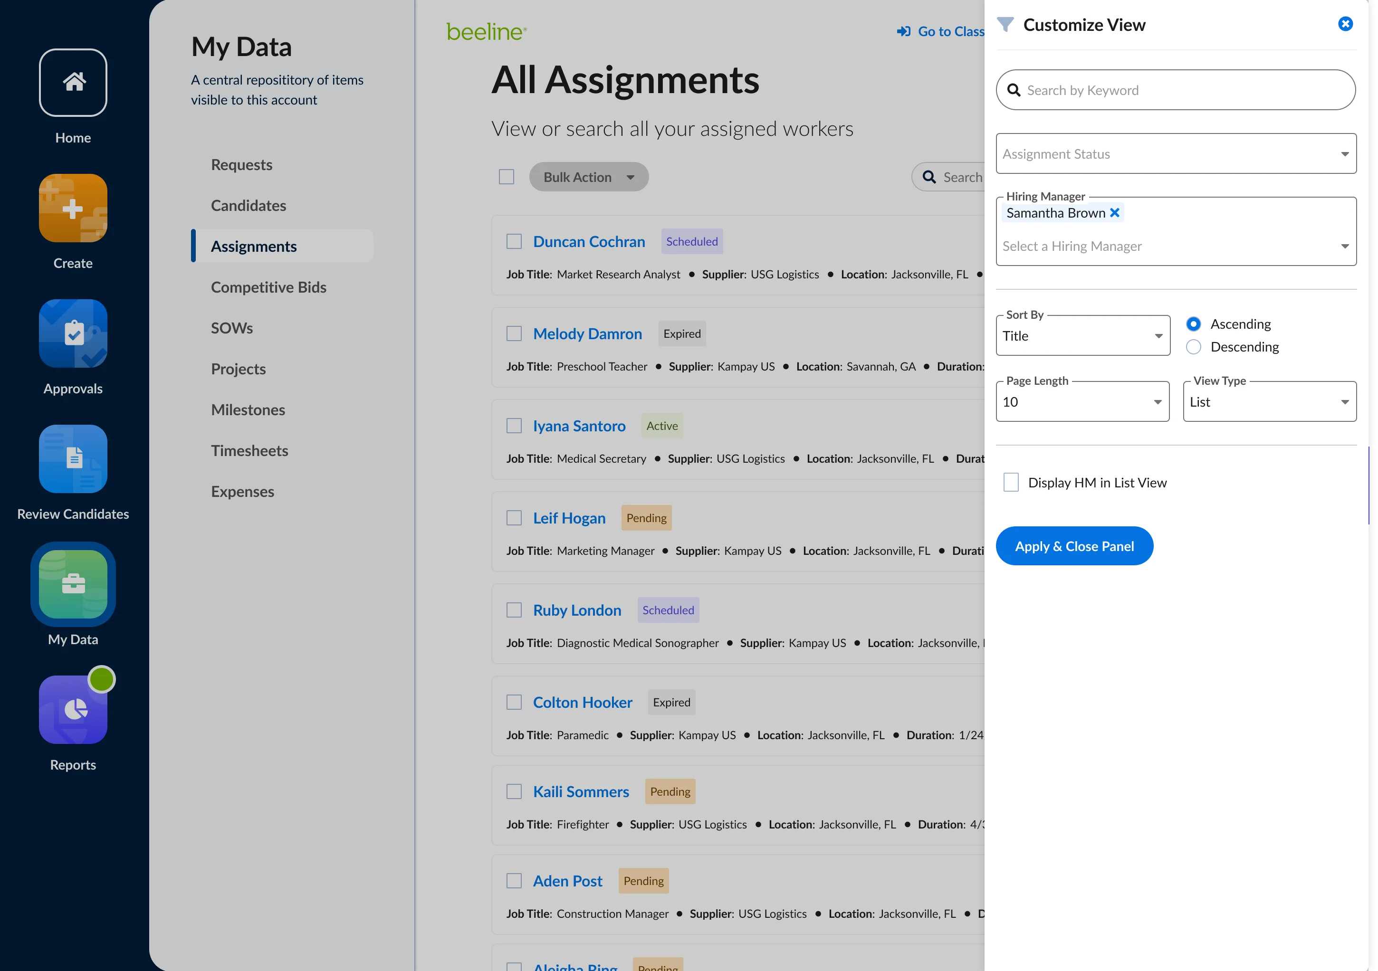Click the beeline logo
Screen dimensions: 1378x971
[486, 31]
